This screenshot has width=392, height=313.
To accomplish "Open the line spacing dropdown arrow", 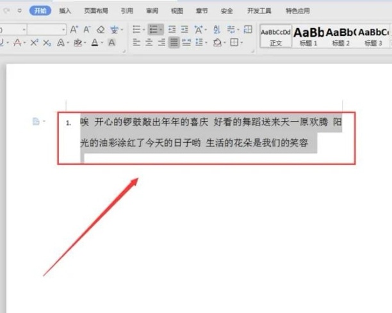I will pyautogui.click(x=206, y=43).
